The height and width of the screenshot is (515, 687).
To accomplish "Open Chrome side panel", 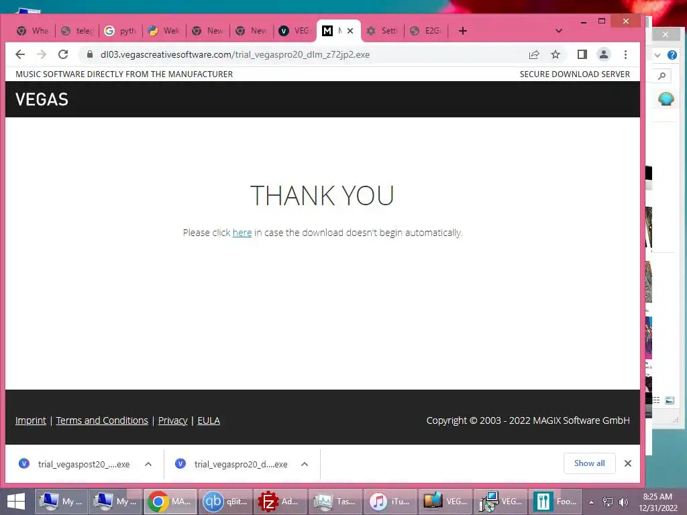I will (582, 54).
